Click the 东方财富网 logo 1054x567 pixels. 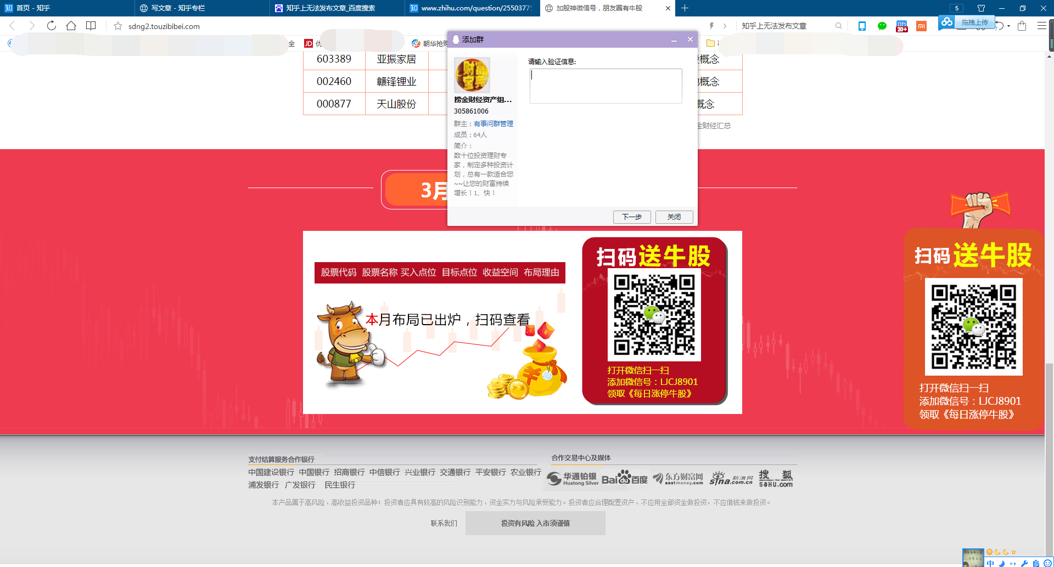point(678,479)
